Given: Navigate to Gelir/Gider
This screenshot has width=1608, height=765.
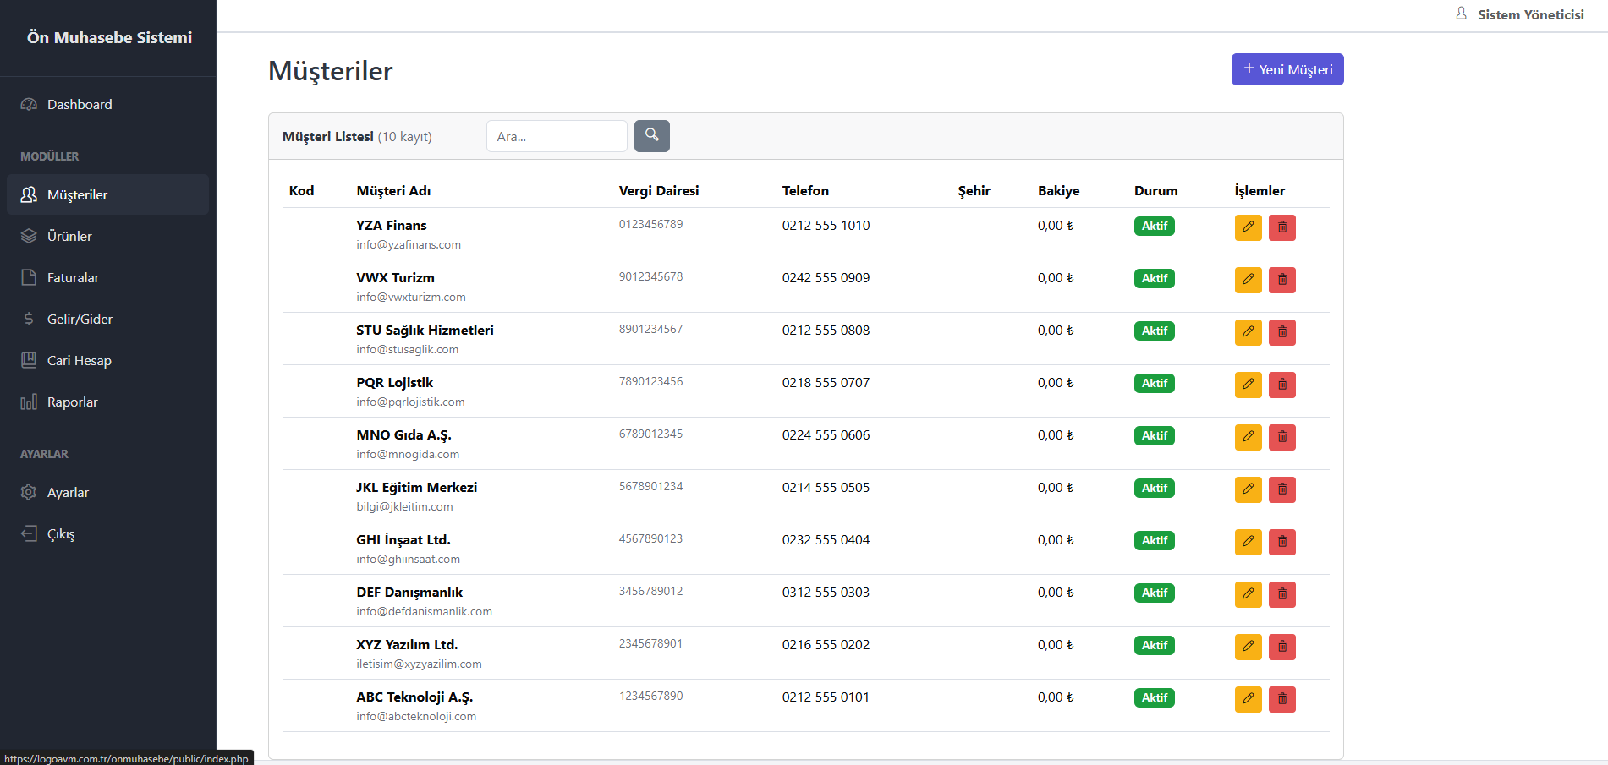Looking at the screenshot, I should 108,319.
